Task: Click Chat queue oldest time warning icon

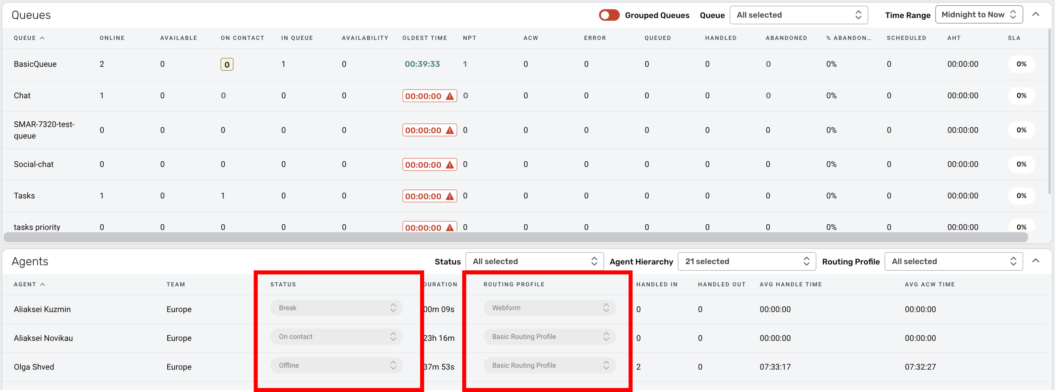Action: [450, 96]
